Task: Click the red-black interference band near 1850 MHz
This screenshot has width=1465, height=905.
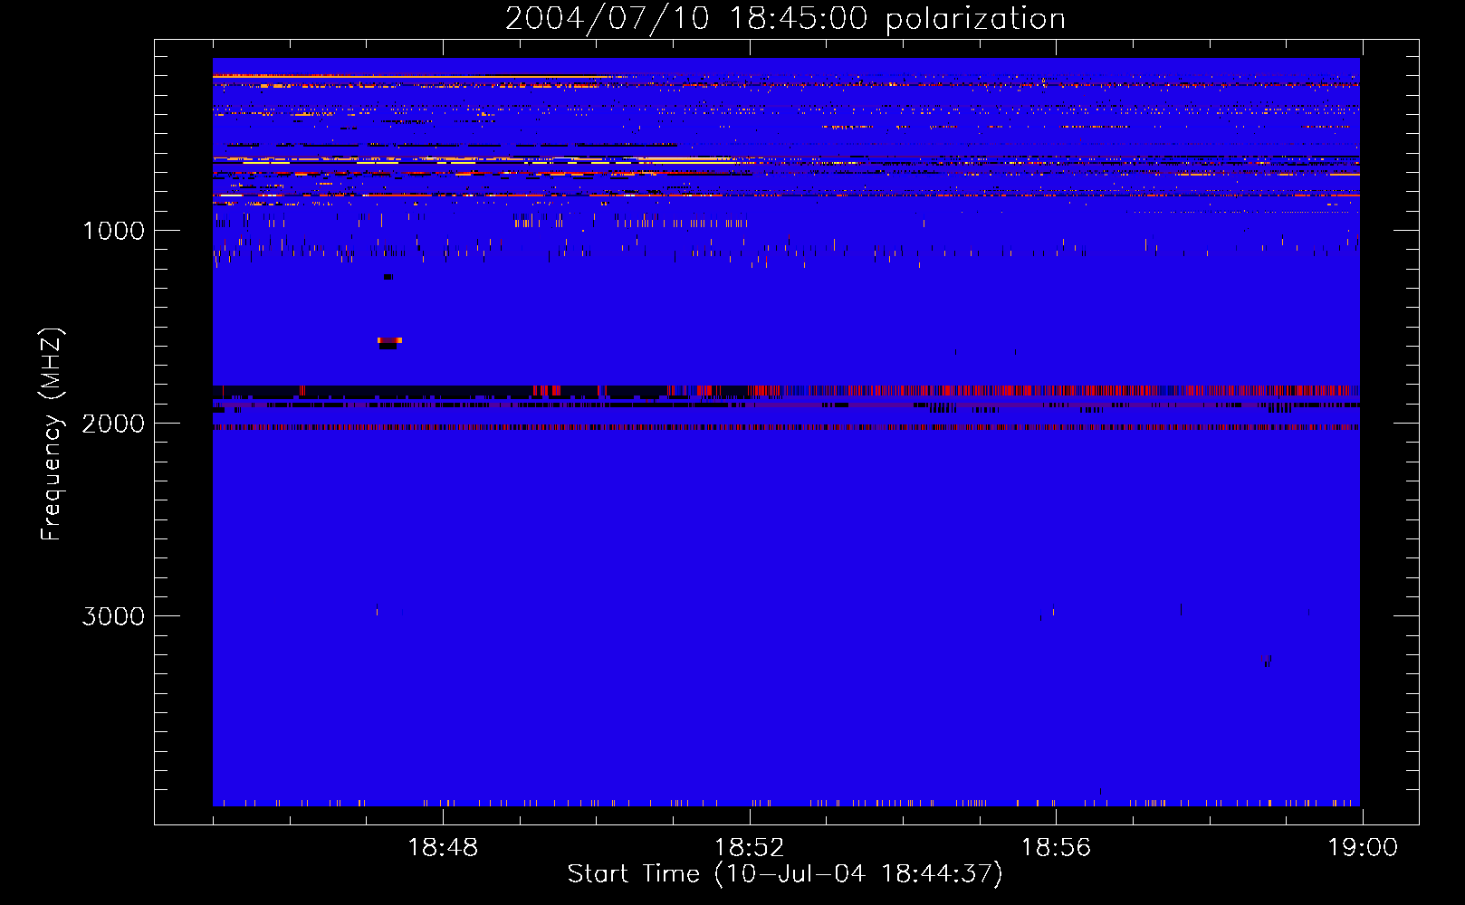Action: click(786, 391)
